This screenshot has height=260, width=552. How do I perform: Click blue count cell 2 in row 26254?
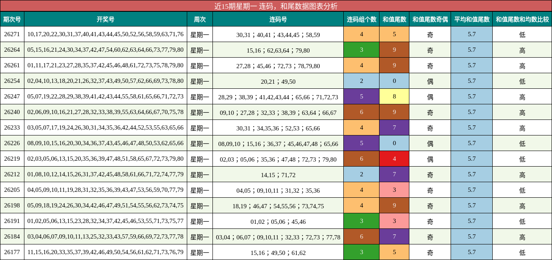pos(361,81)
